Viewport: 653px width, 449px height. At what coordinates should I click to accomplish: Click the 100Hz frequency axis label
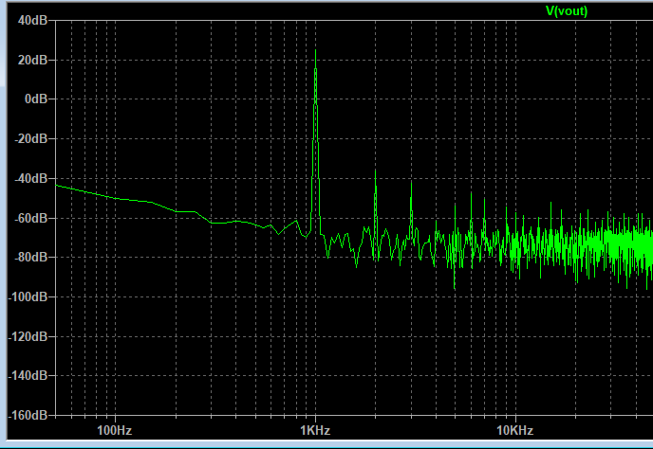[115, 430]
